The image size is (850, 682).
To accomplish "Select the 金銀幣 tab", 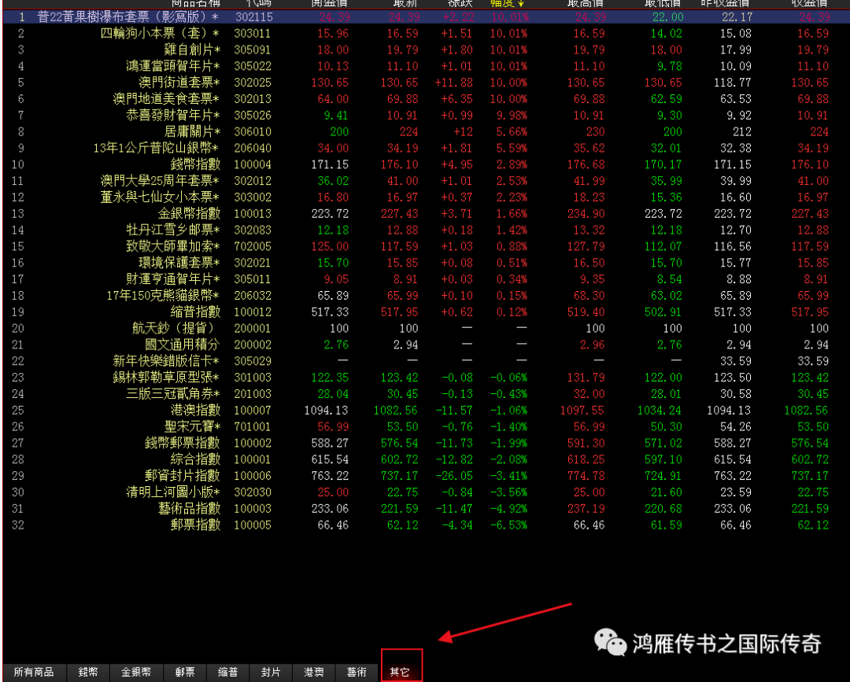I will coord(136,673).
